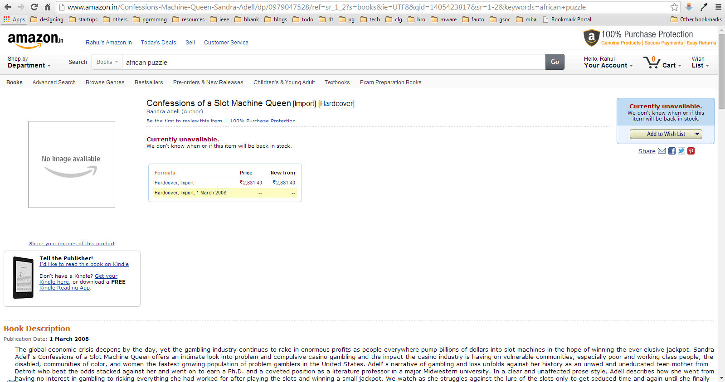Share on Twitter icon
Screen dimensions: 725x382
coord(681,151)
